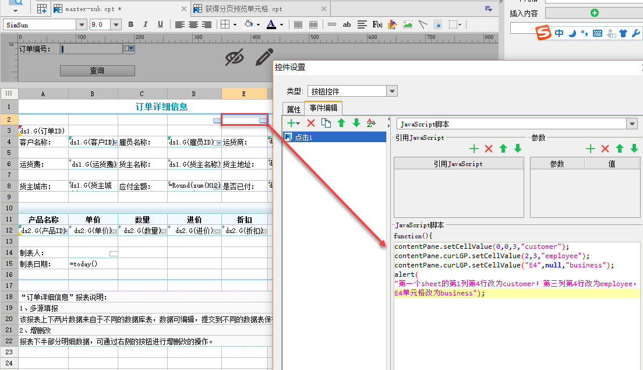Image resolution: width=643 pixels, height=370 pixels.
Task: Align cell text to the left
Action: click(179, 24)
